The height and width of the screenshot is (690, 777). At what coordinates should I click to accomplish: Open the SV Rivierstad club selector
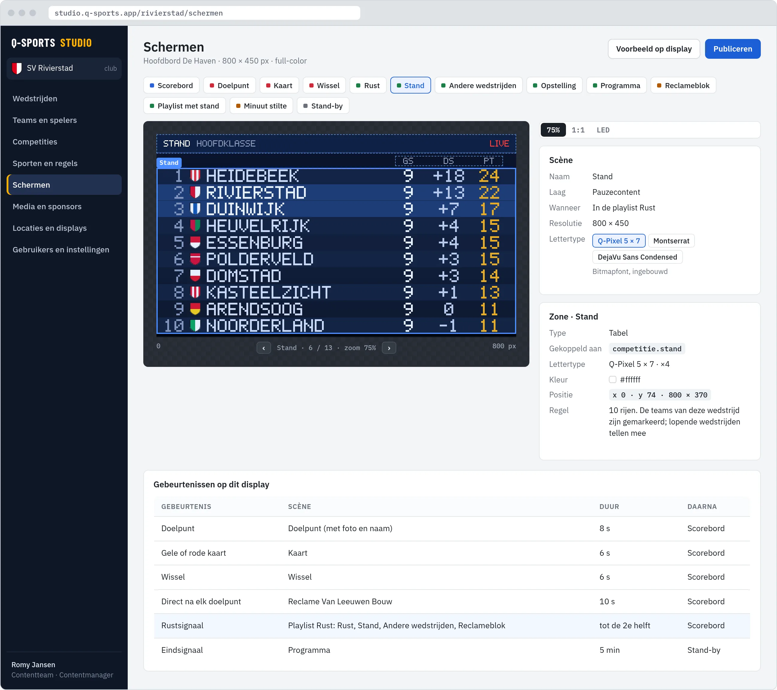[64, 68]
